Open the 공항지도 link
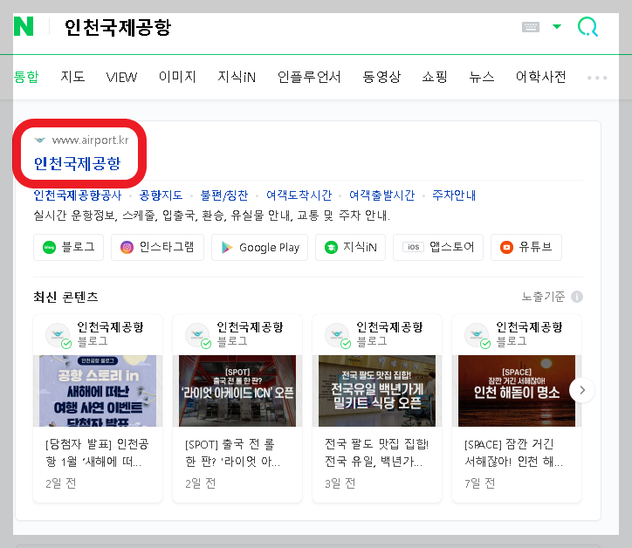The image size is (632, 548). 161,195
